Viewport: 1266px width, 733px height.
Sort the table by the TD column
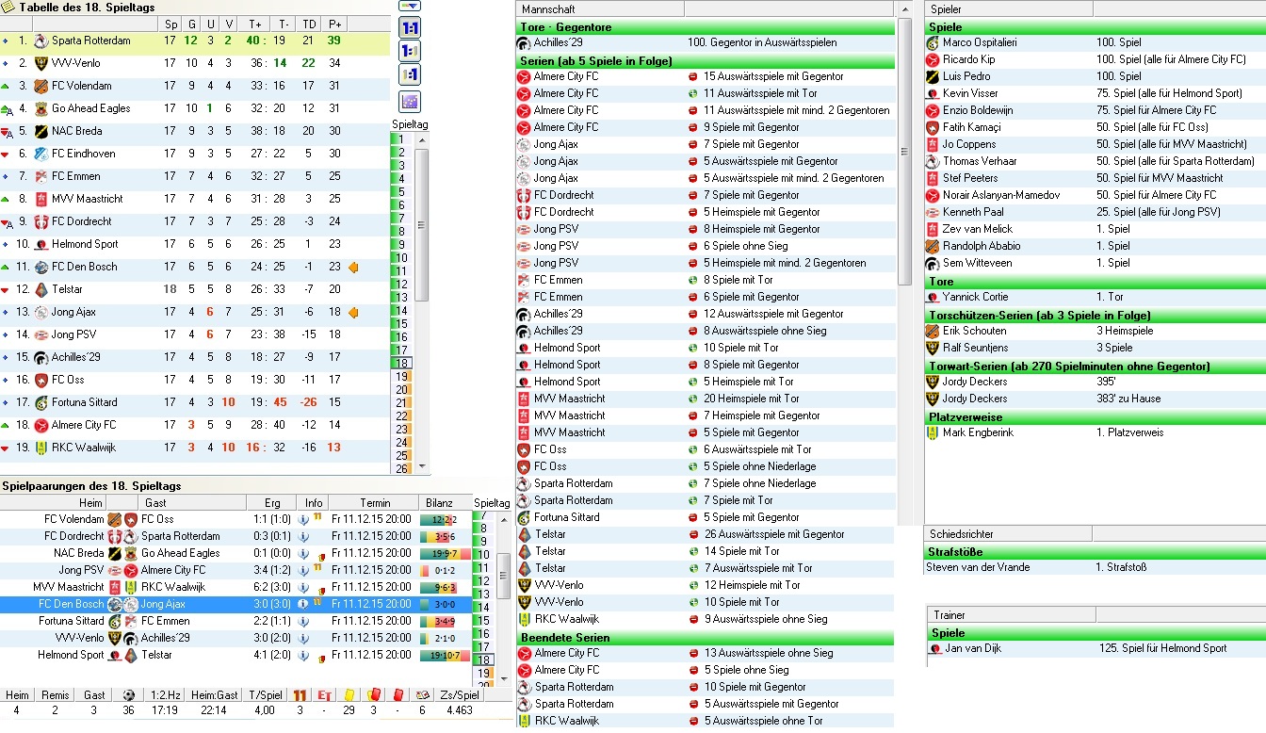[308, 24]
